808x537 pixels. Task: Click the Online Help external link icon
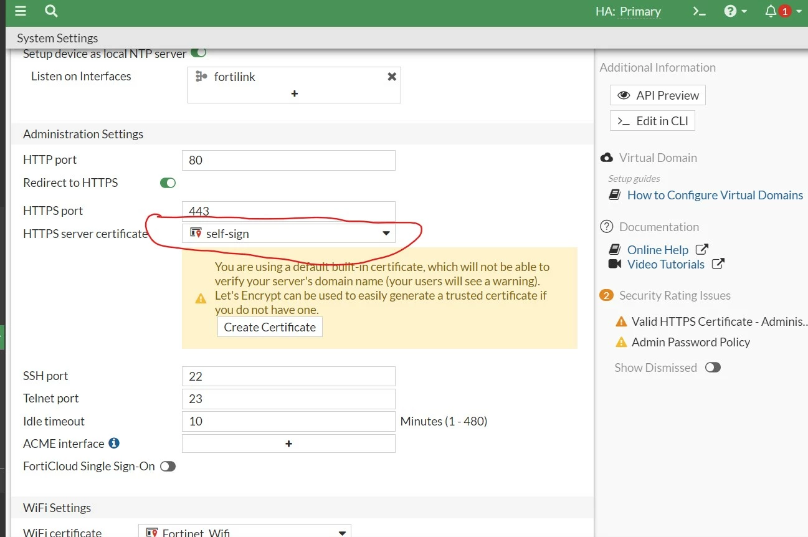point(702,249)
